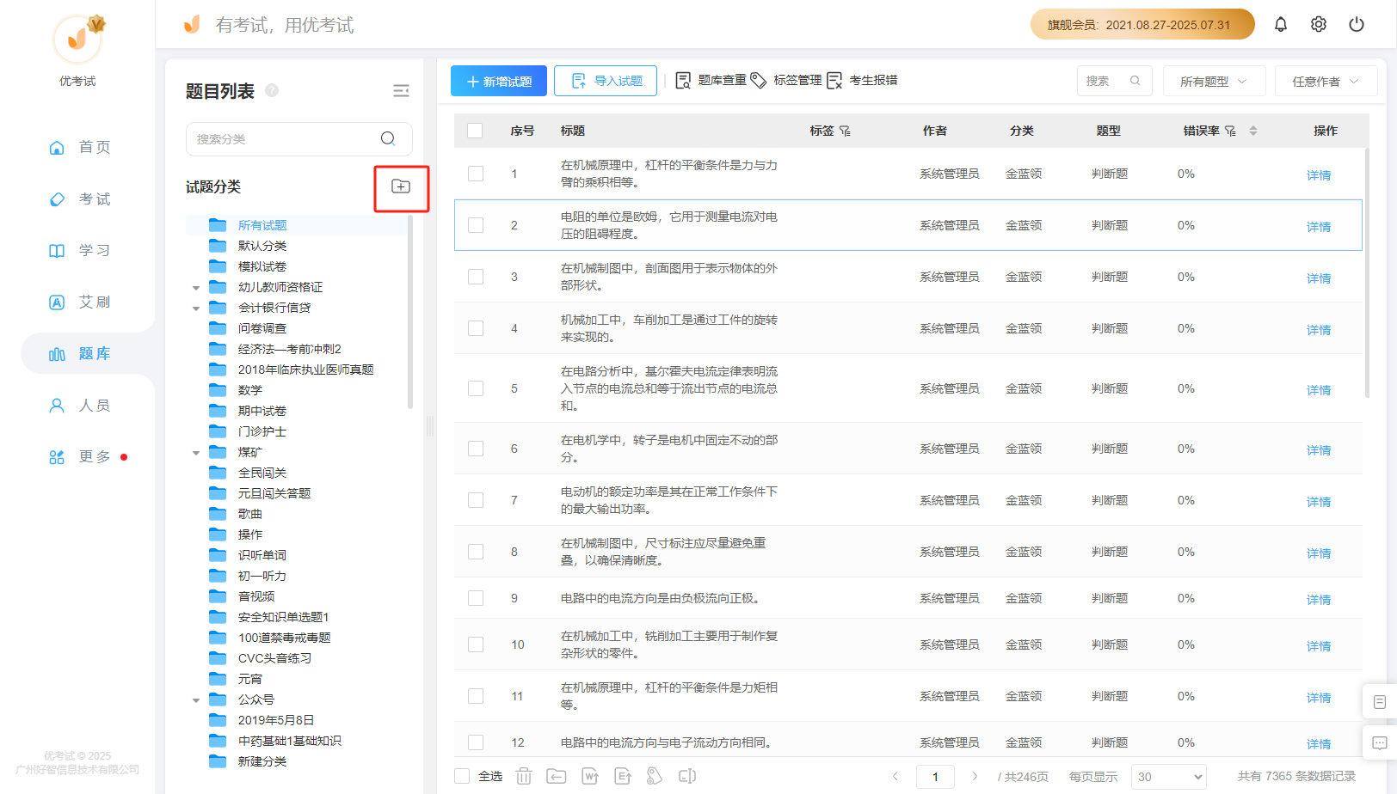Open the 任意作者 dropdown
The image size is (1397, 794).
tap(1326, 81)
